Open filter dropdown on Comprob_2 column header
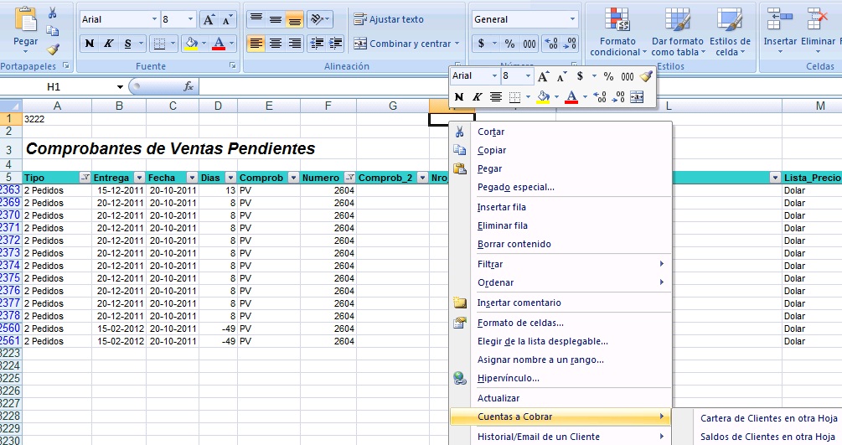 (x=422, y=178)
